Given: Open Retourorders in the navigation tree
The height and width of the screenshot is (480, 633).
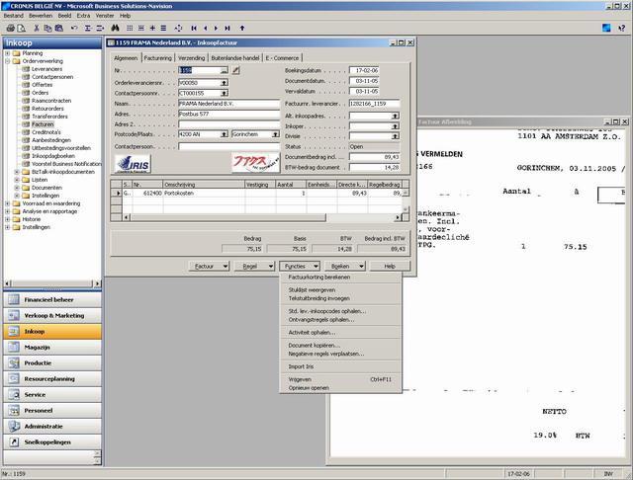Looking at the screenshot, I should (x=47, y=109).
